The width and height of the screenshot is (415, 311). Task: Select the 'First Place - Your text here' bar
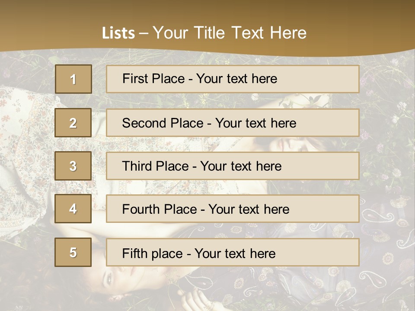pos(233,79)
